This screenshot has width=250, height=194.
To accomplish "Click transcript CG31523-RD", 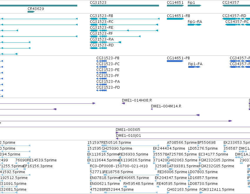I will click(x=98, y=48).
